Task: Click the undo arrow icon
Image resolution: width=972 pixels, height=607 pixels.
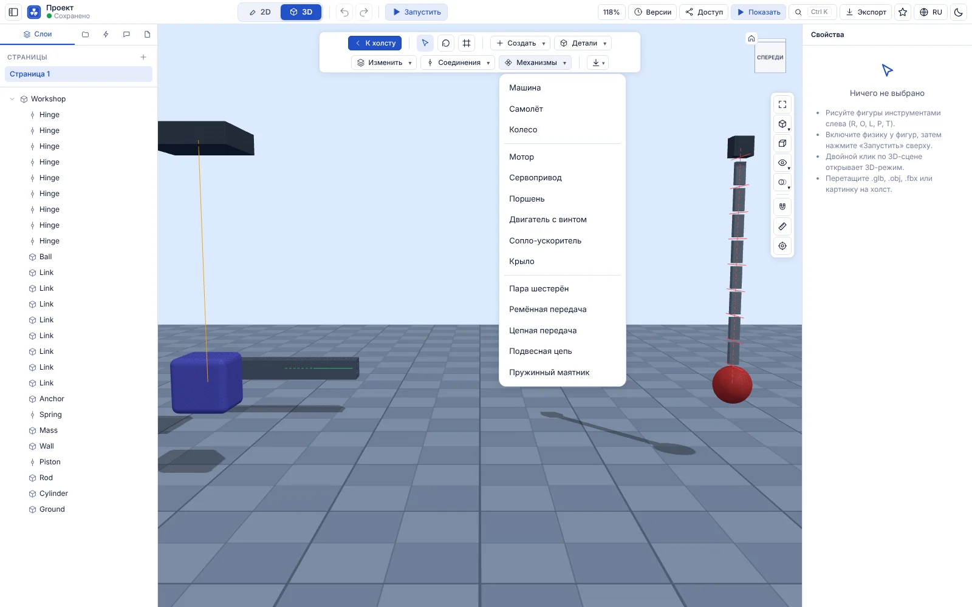Action: 344,12
